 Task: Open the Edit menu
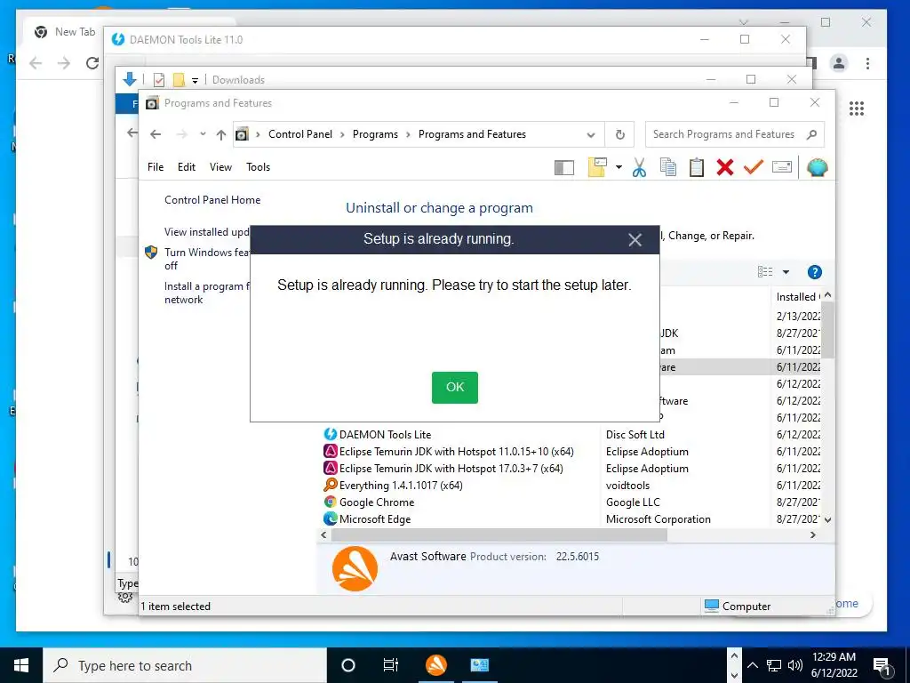click(x=187, y=167)
